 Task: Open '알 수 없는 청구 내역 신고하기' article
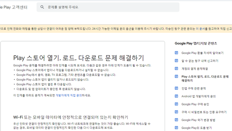click(200, 61)
